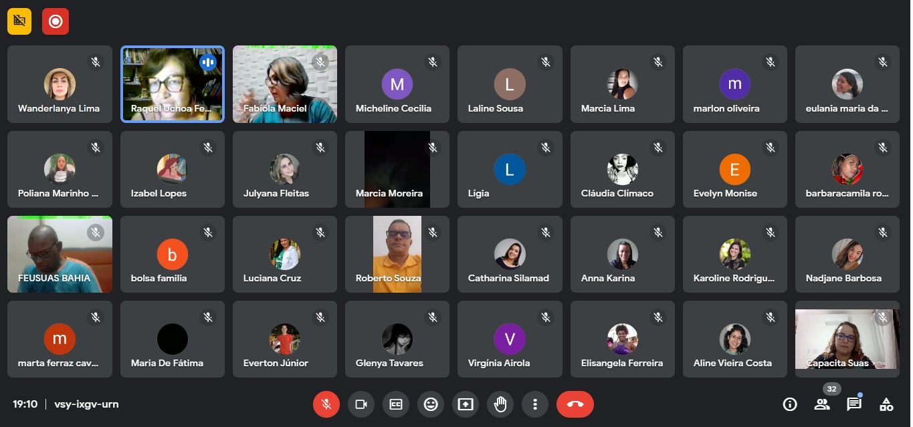Image resolution: width=913 pixels, height=427 pixels.
Task: Open the chat messages panel
Action: coord(854,404)
